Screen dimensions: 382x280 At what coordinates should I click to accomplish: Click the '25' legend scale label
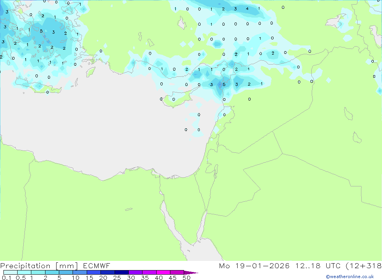tap(117, 278)
